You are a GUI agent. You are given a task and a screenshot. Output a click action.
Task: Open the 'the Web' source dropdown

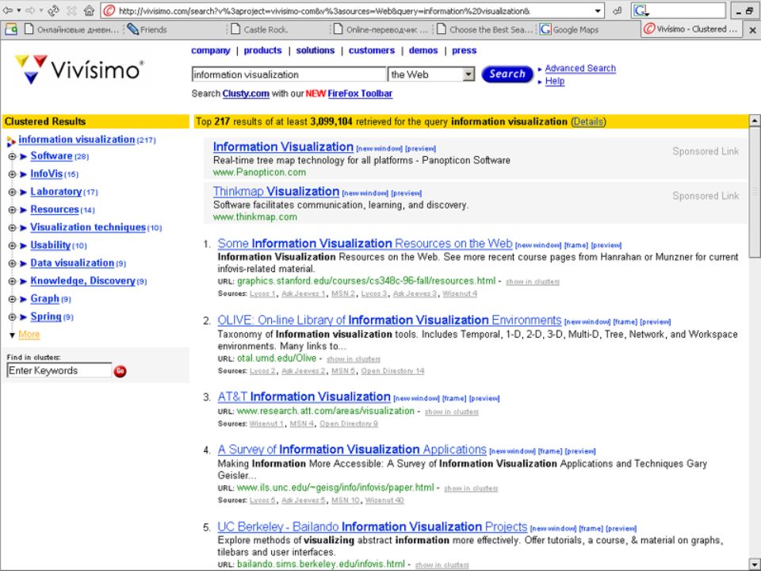click(431, 75)
